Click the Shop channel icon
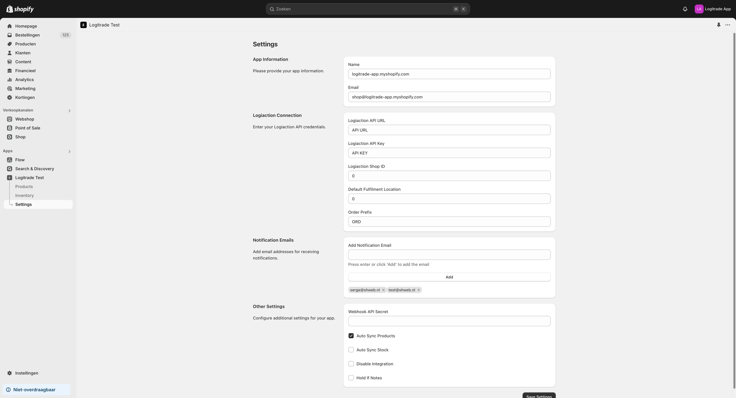 pyautogui.click(x=9, y=137)
